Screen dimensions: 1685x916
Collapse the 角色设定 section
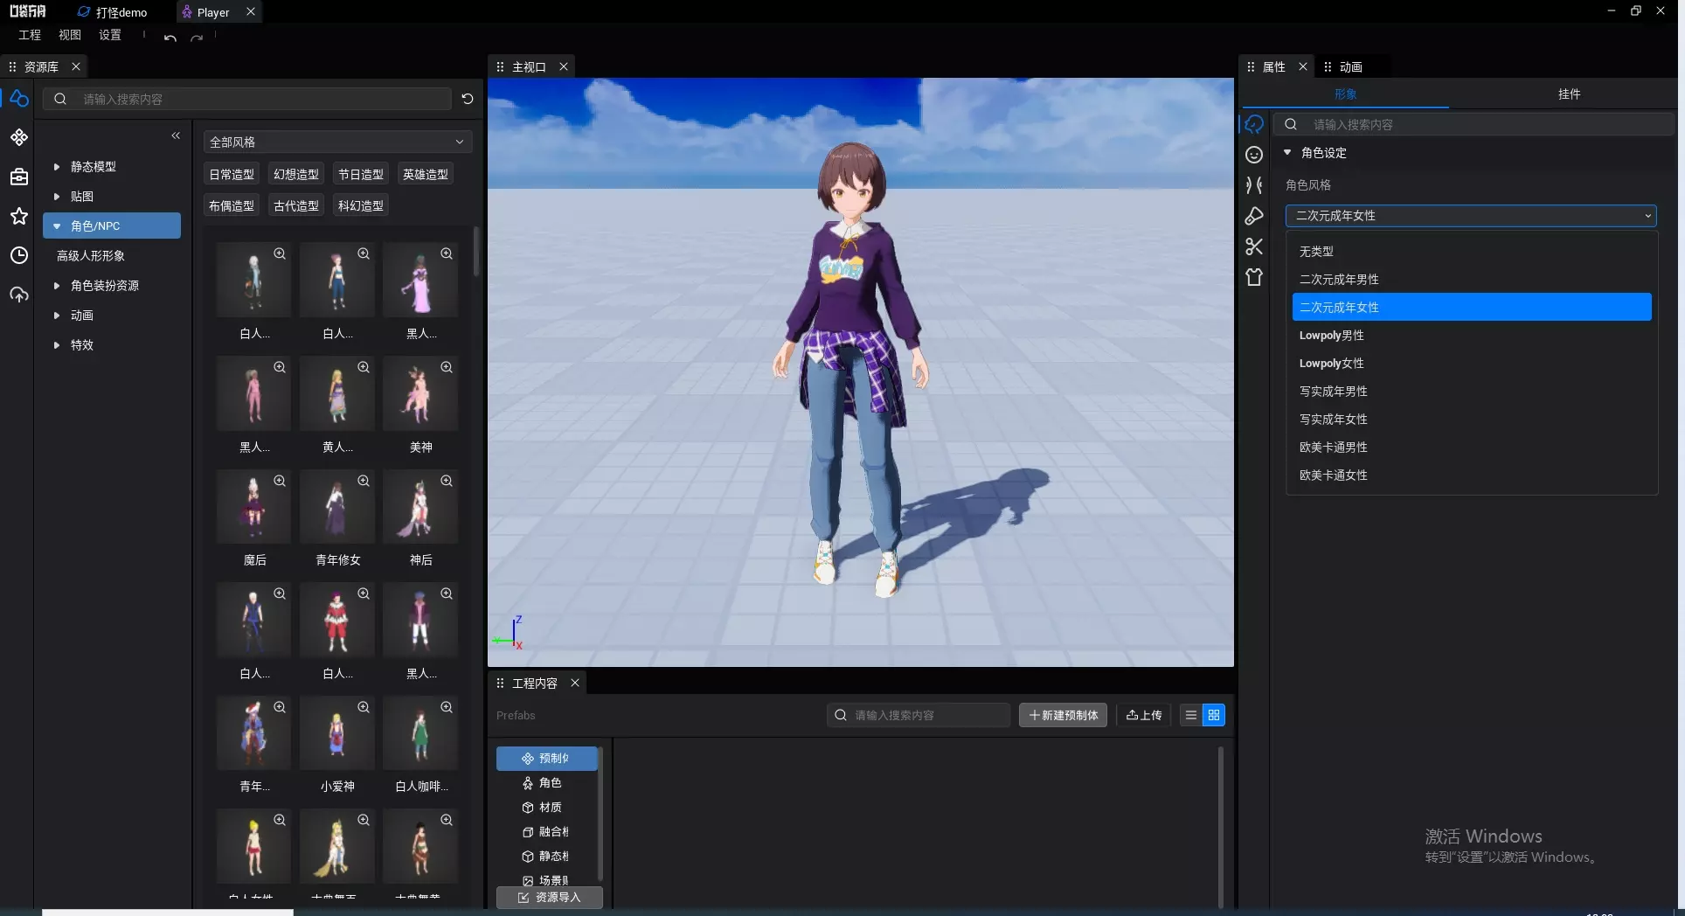(1287, 152)
